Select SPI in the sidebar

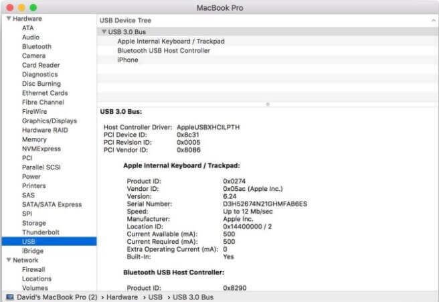(27, 214)
